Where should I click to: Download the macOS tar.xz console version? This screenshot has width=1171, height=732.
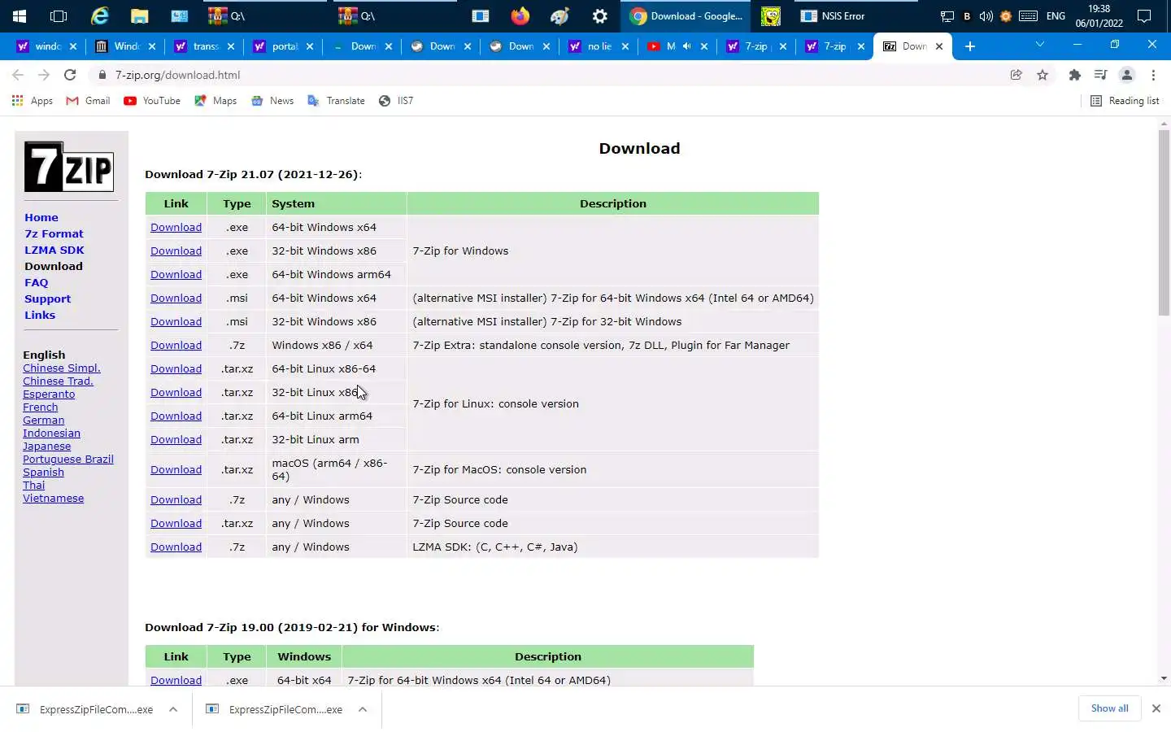176,469
